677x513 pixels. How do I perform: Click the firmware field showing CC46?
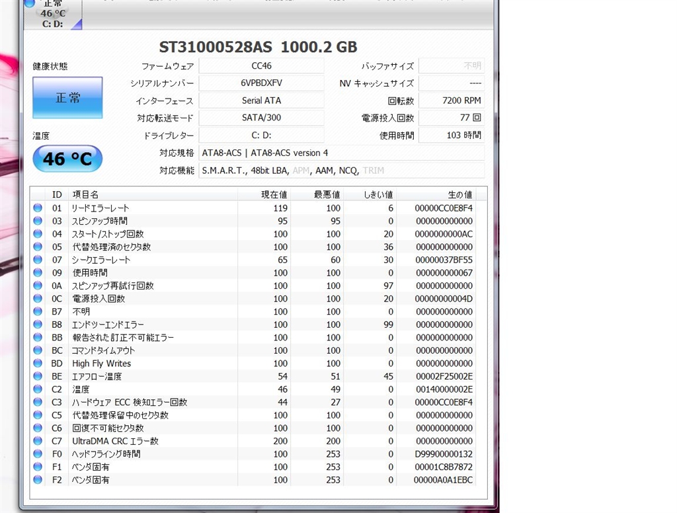pyautogui.click(x=261, y=66)
